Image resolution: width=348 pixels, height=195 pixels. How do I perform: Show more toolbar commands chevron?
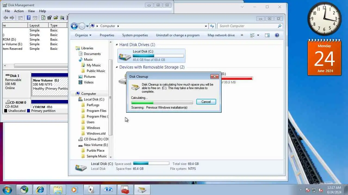point(242,35)
